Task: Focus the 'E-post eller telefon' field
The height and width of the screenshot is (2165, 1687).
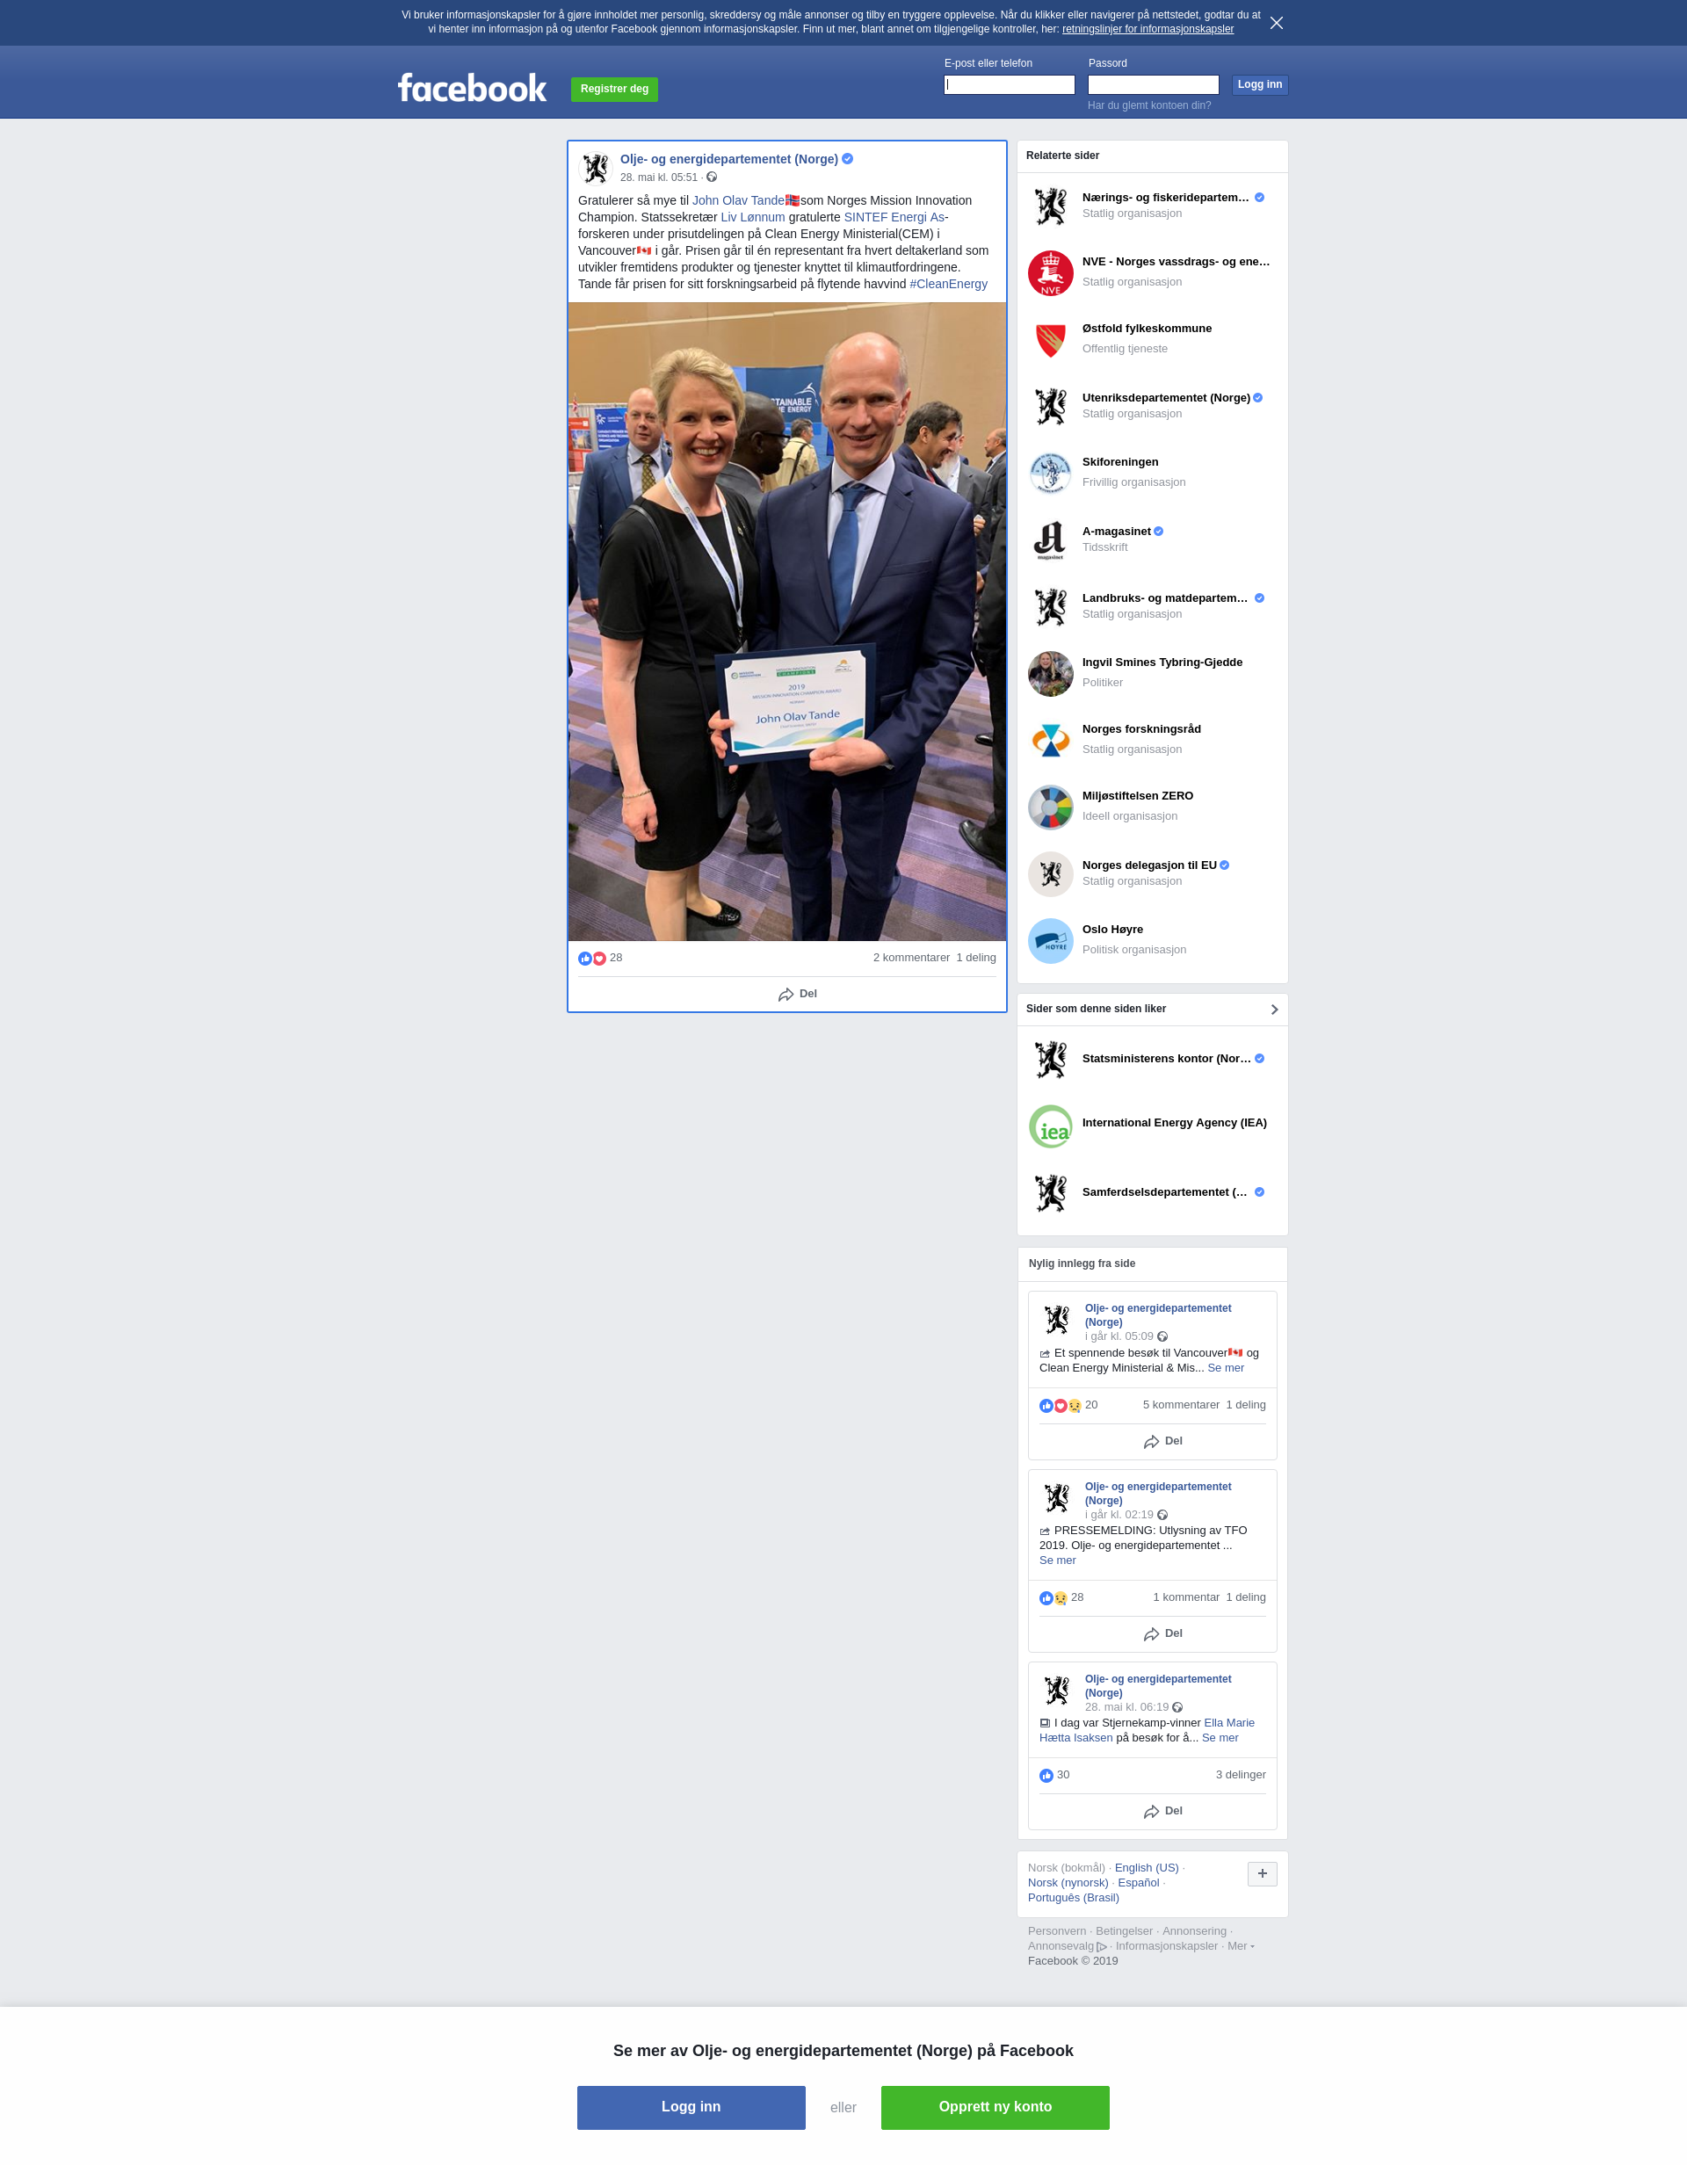Action: point(1009,85)
